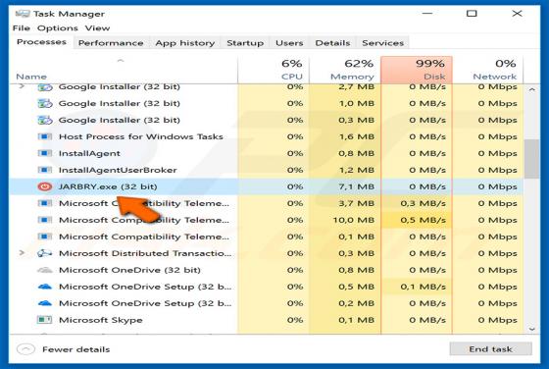Expand the topmost Google Installer process group

pos(22,86)
